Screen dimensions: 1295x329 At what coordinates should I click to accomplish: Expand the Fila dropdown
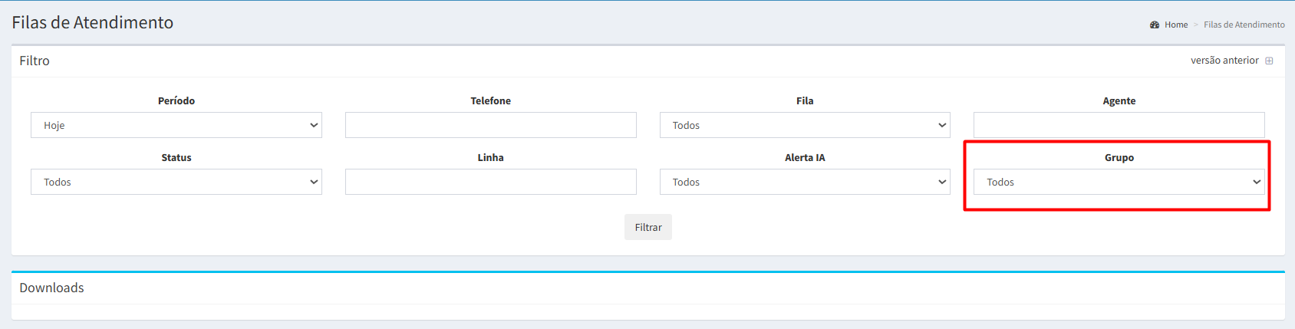[x=805, y=125]
